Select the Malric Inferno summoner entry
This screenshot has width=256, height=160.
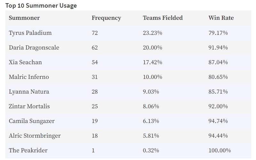coord(29,77)
